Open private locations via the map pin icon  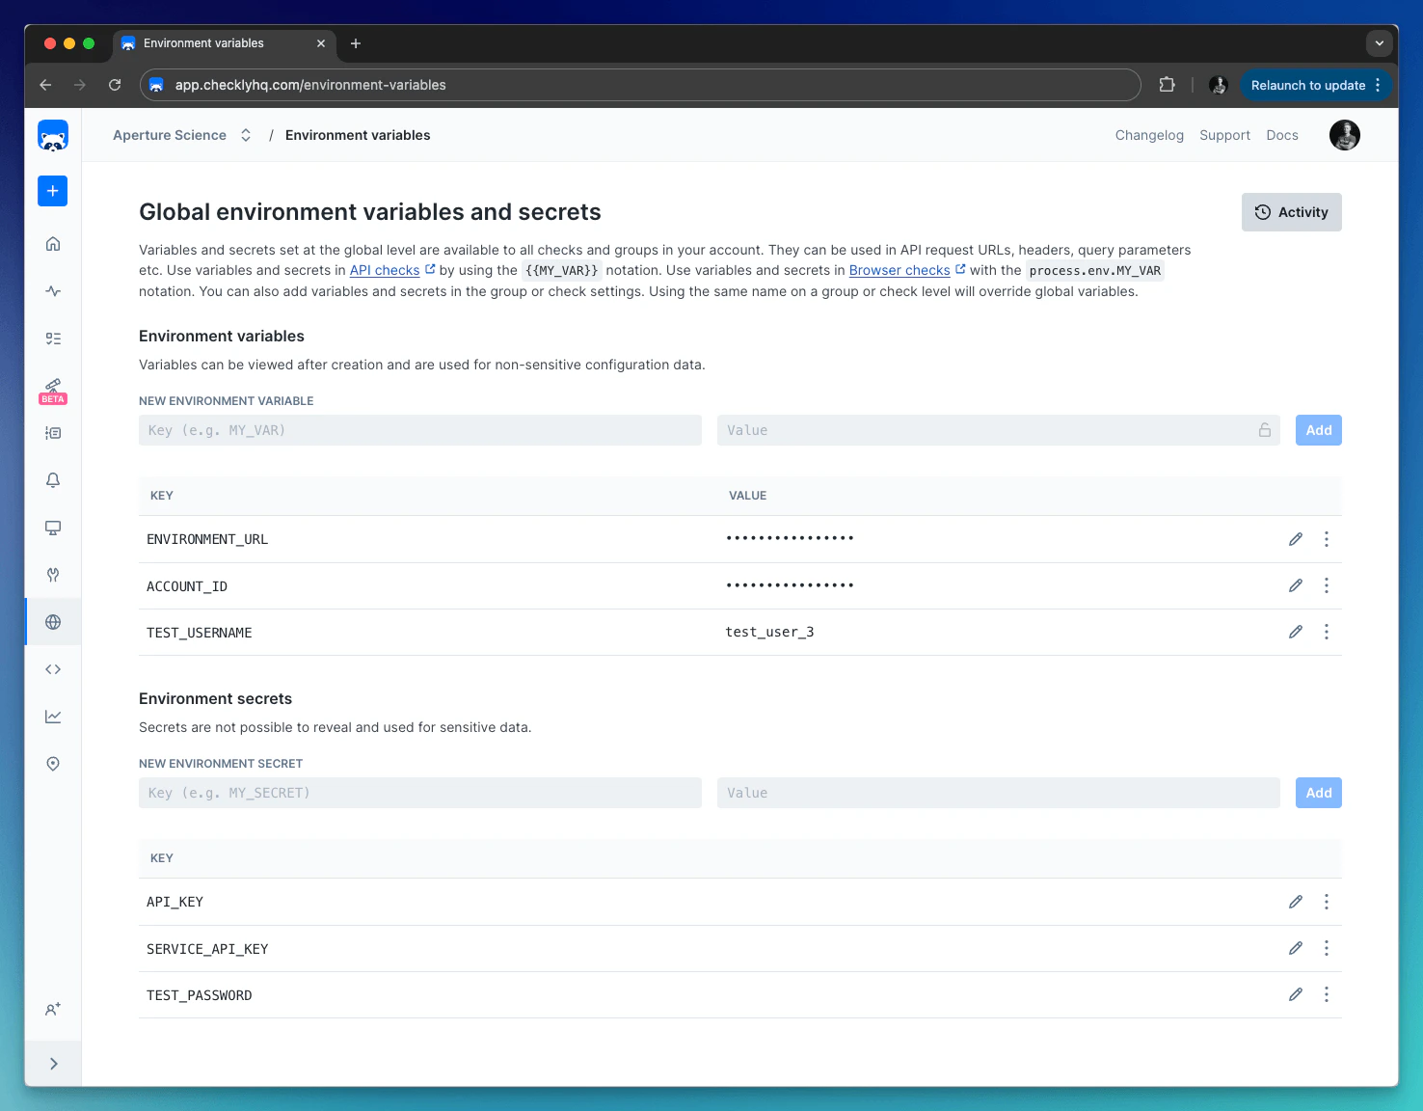53,763
